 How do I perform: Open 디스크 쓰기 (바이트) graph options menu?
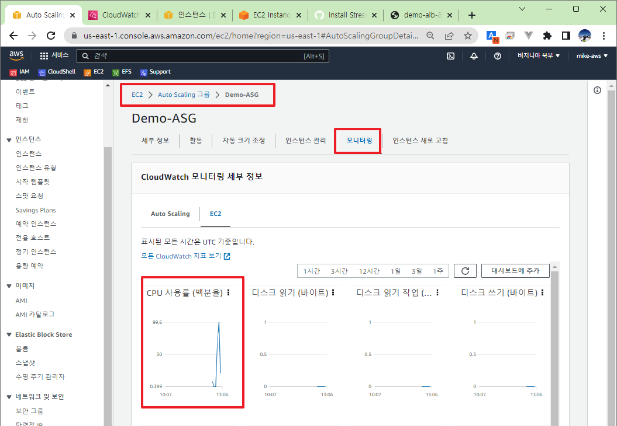tap(543, 292)
